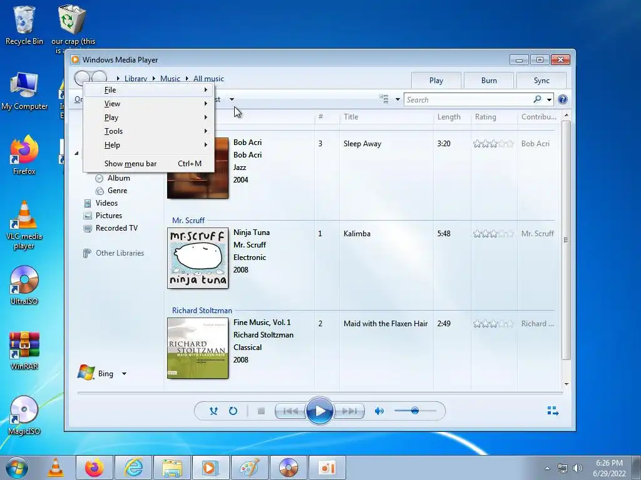This screenshot has width=641, height=480.
Task: Click the Search input field
Action: pyautogui.click(x=467, y=99)
